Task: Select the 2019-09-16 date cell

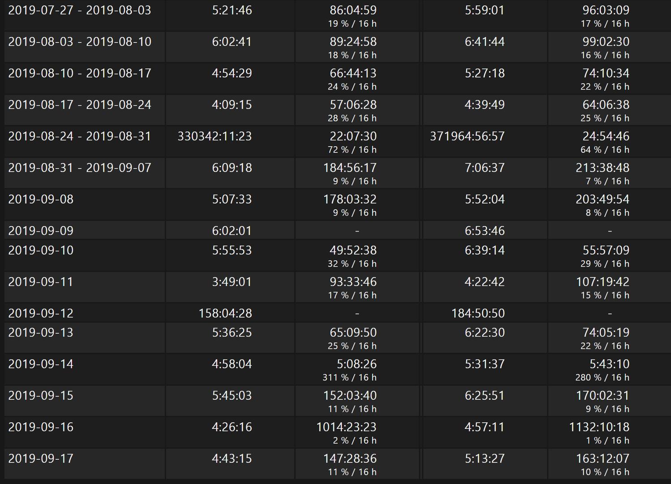Action: tap(85, 432)
